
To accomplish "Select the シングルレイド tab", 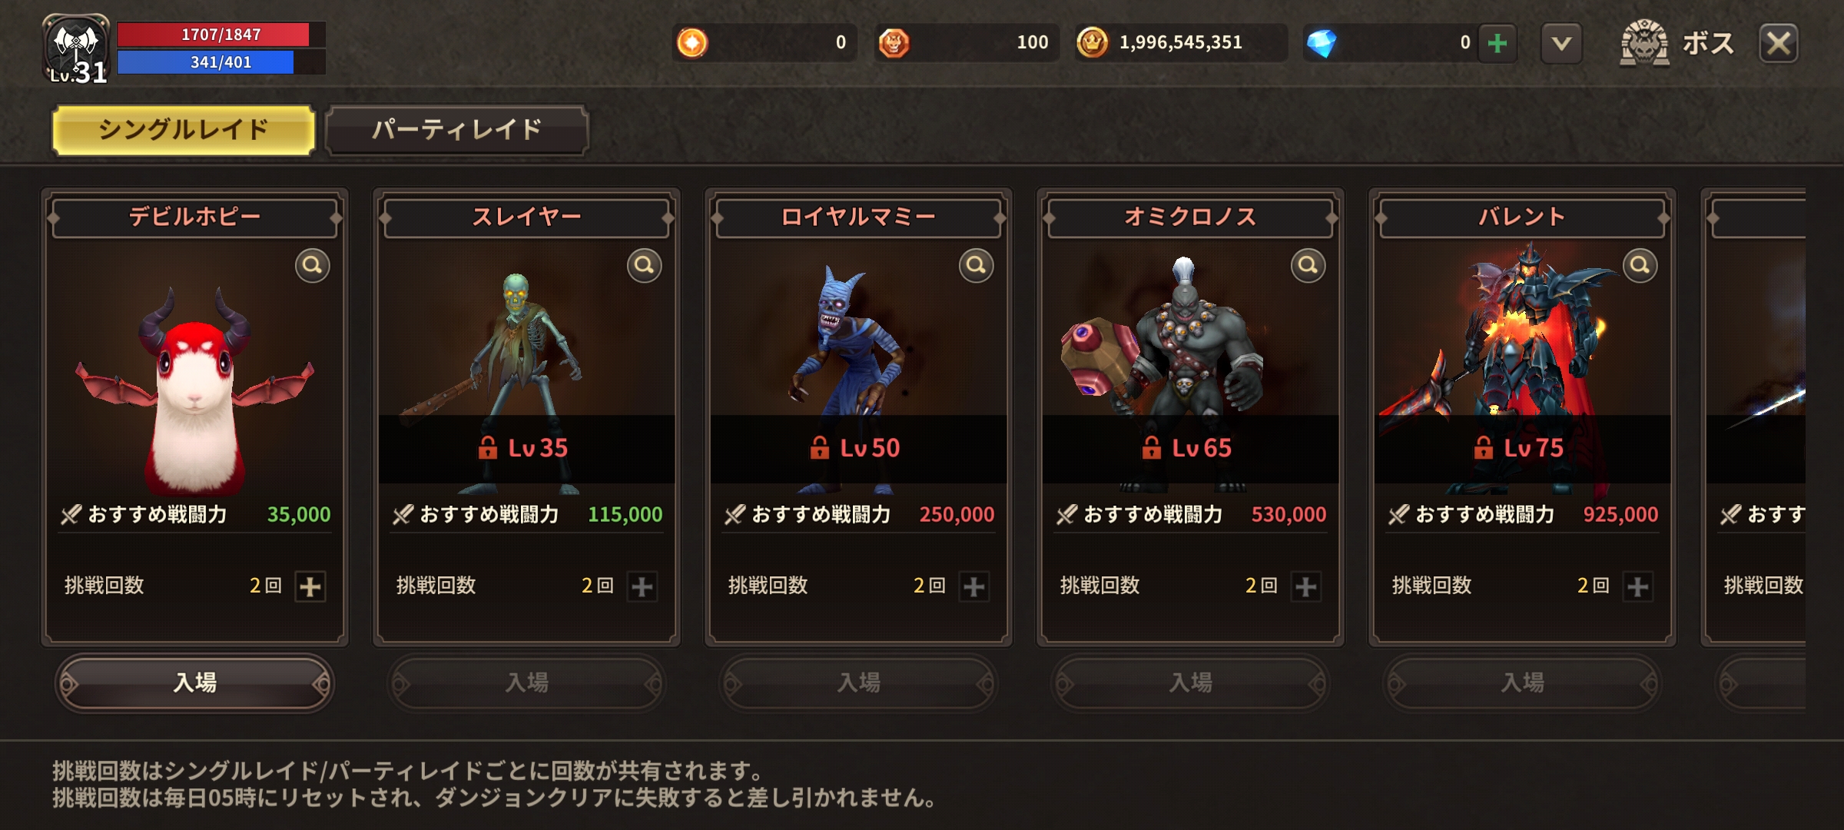I will click(x=184, y=130).
